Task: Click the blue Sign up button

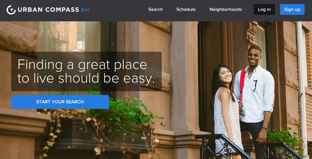Action: 292,10
